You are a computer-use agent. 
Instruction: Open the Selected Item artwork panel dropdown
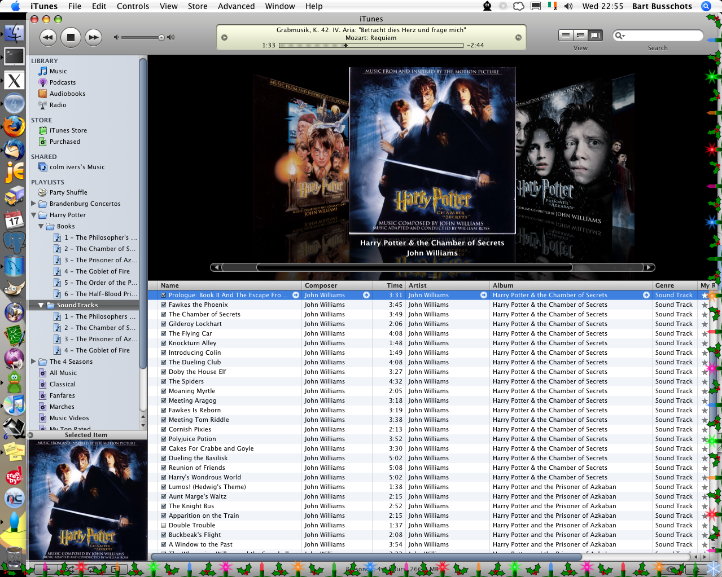30,435
